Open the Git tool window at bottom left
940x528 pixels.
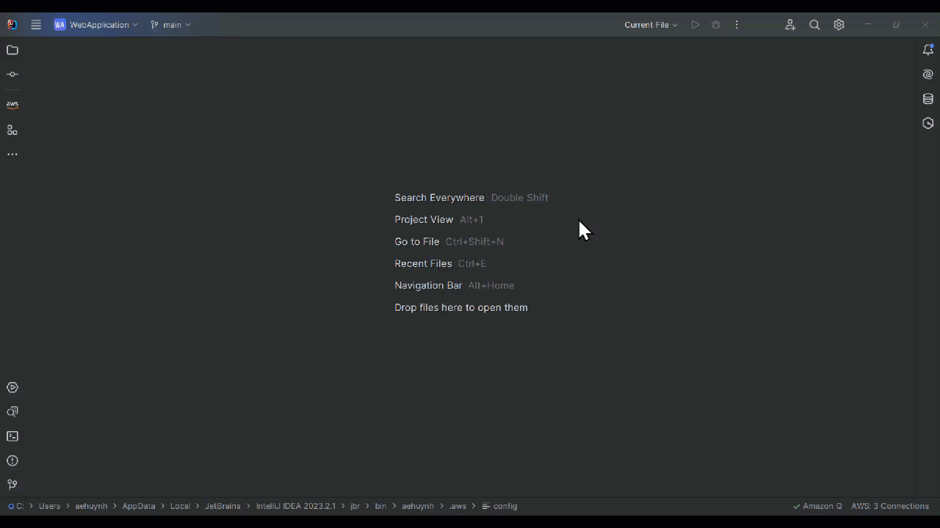(12, 484)
